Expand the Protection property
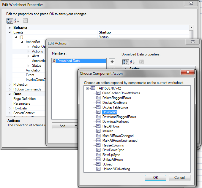Image resolution: width=202 pixels, height=188 pixels. click(x=10, y=85)
